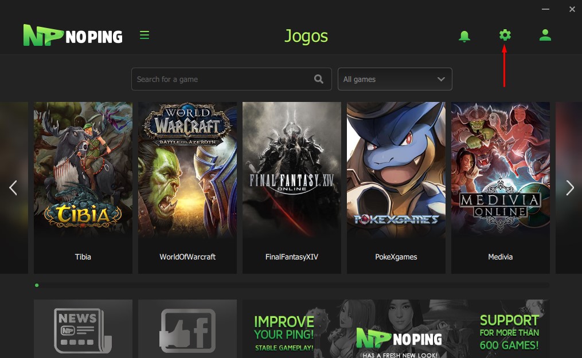The width and height of the screenshot is (582, 358).
Task: Click the Improve Your Ping banner
Action: (396, 329)
